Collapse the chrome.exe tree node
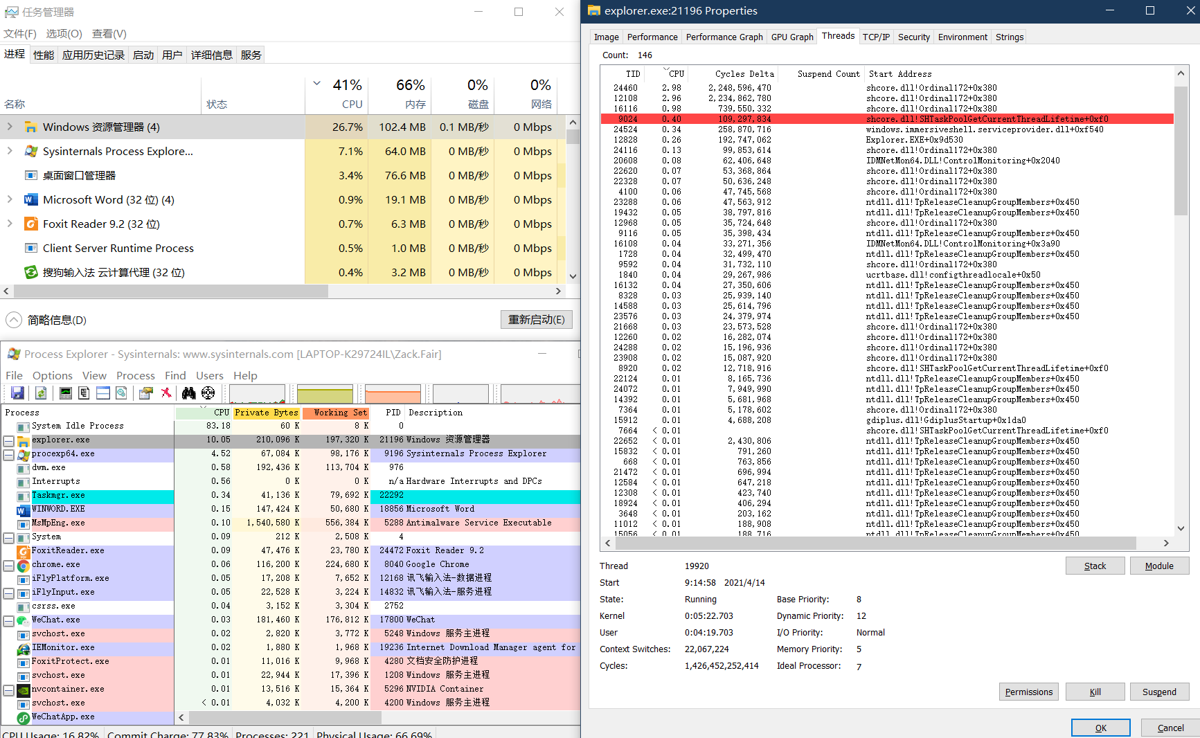The image size is (1200, 738). coord(9,565)
